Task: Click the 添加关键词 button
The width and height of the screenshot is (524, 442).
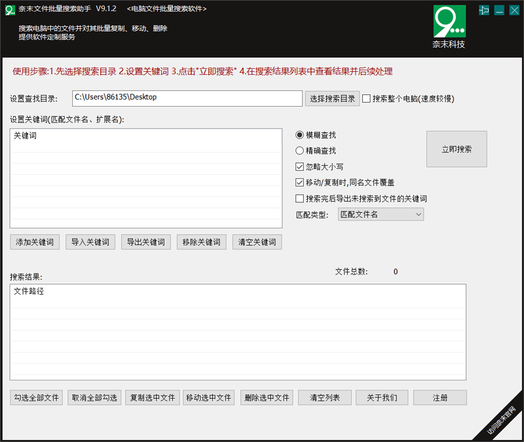Action: click(x=35, y=242)
